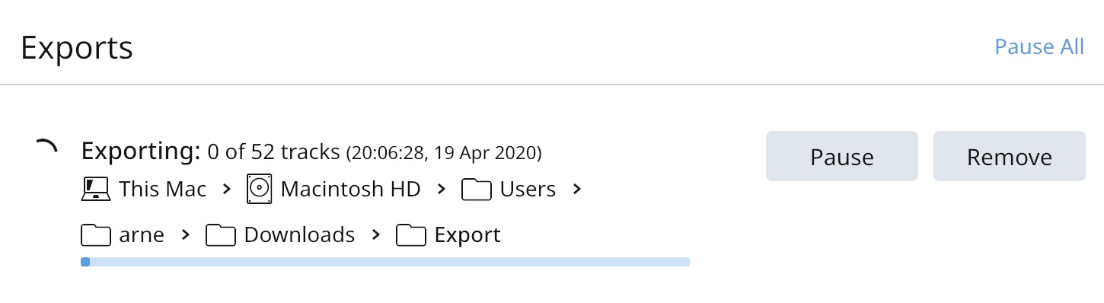Viewport: 1104px width, 303px height.
Task: Click the chevron after Downloads
Action: 375,235
